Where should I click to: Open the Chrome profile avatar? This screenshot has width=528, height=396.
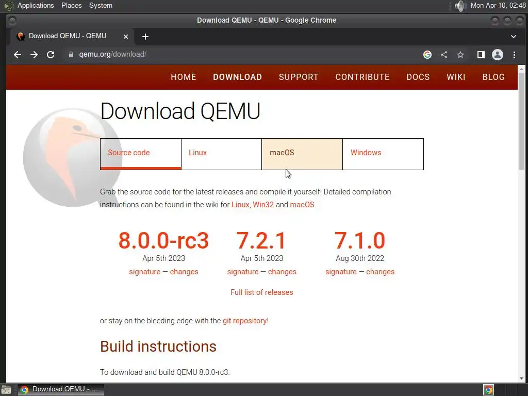coord(498,55)
